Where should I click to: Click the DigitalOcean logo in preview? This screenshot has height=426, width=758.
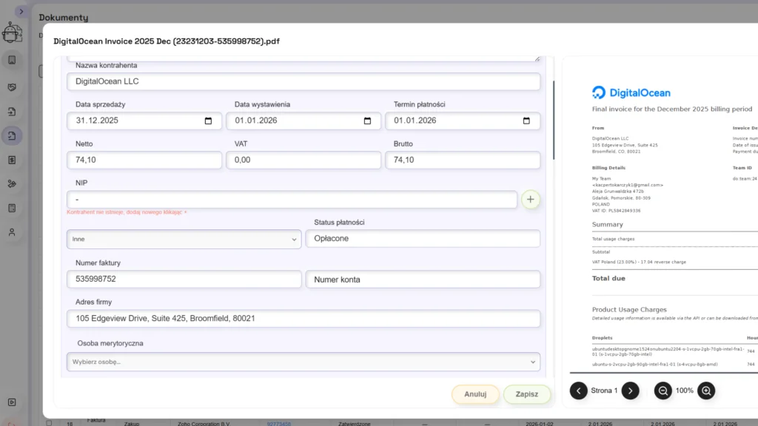[631, 92]
